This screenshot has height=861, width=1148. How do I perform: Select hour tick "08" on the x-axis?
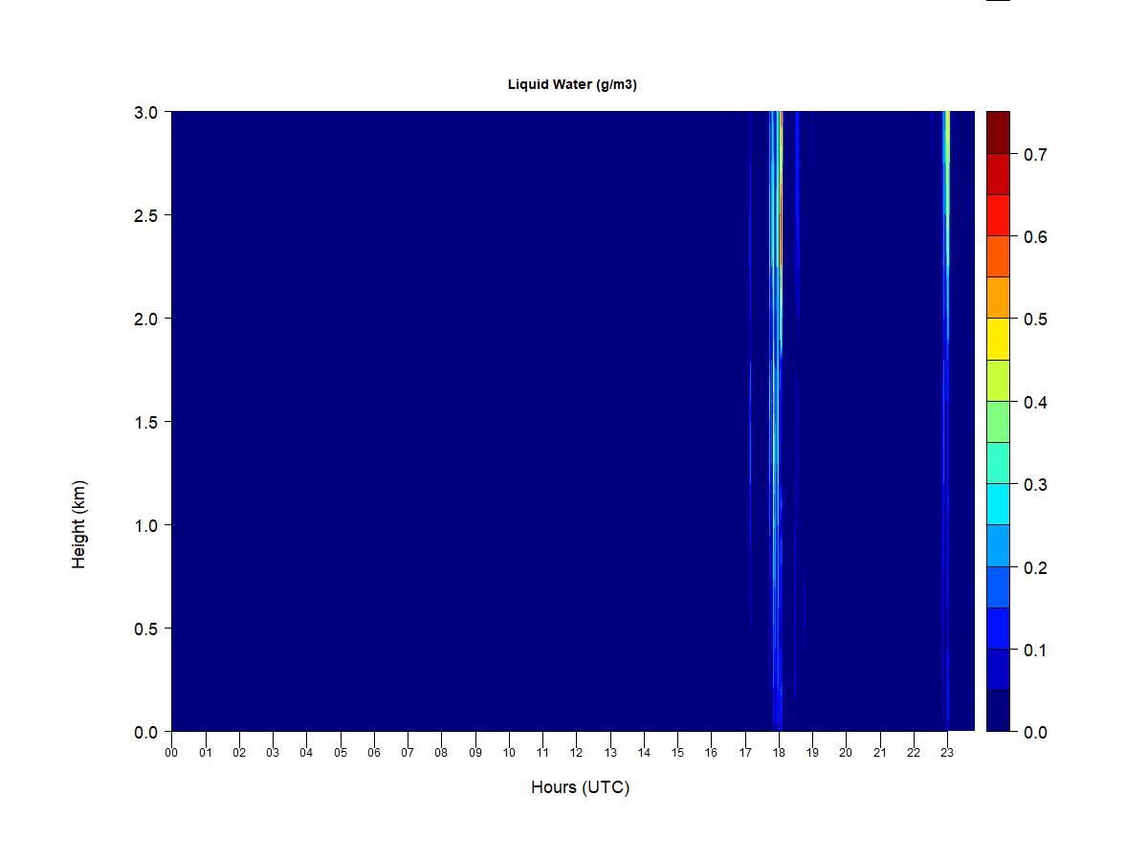point(441,753)
